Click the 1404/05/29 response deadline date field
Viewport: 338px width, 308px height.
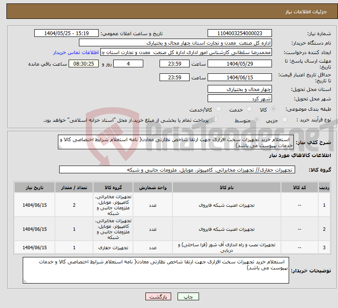coord(239,63)
